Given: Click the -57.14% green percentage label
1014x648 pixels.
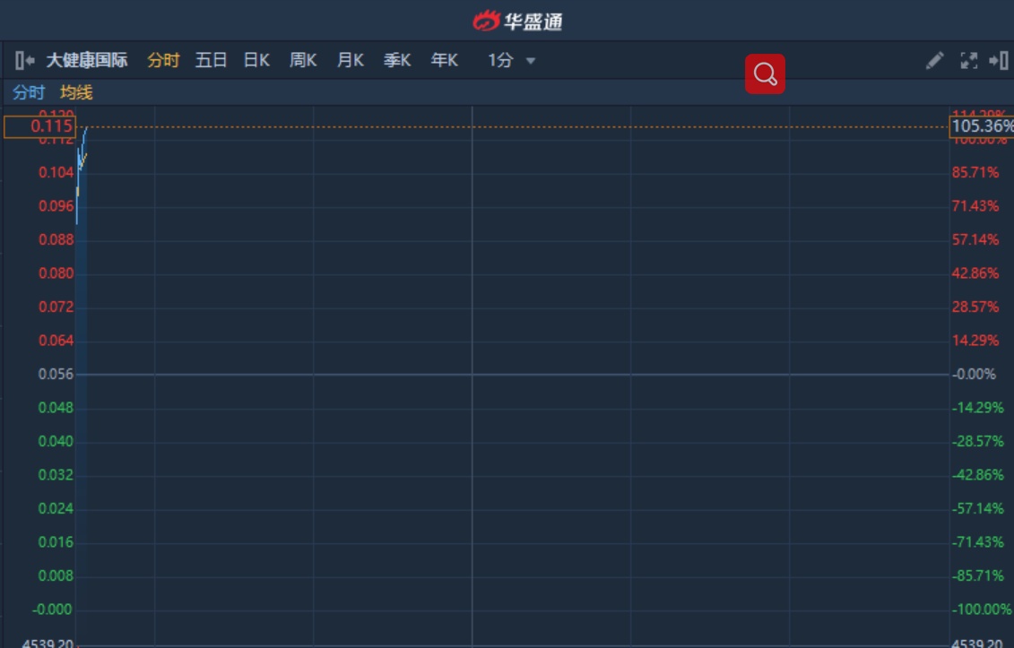Looking at the screenshot, I should point(978,509).
